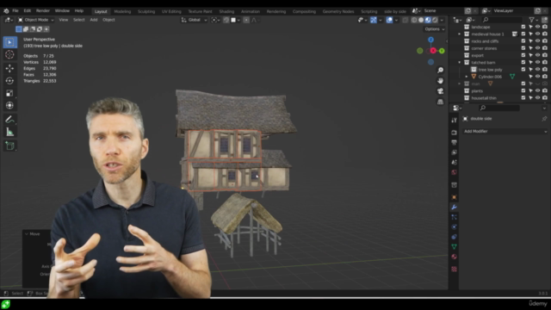Switch perspective/orthographic grid icon
The image size is (551, 310).
[440, 102]
